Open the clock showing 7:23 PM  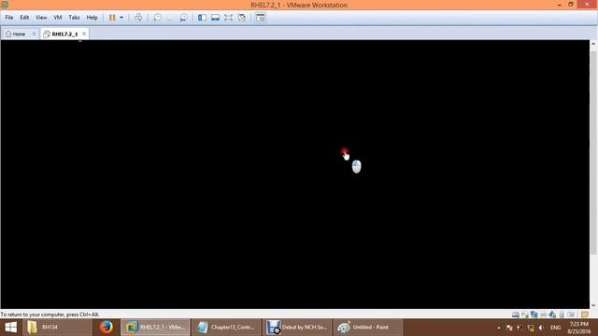coord(578,328)
